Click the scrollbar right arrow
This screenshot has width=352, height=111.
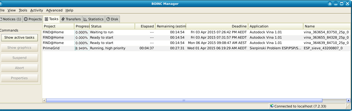pyautogui.click(x=348, y=101)
